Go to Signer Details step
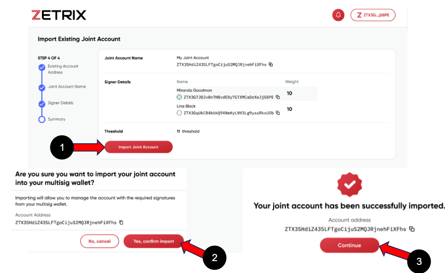 click(x=42, y=104)
